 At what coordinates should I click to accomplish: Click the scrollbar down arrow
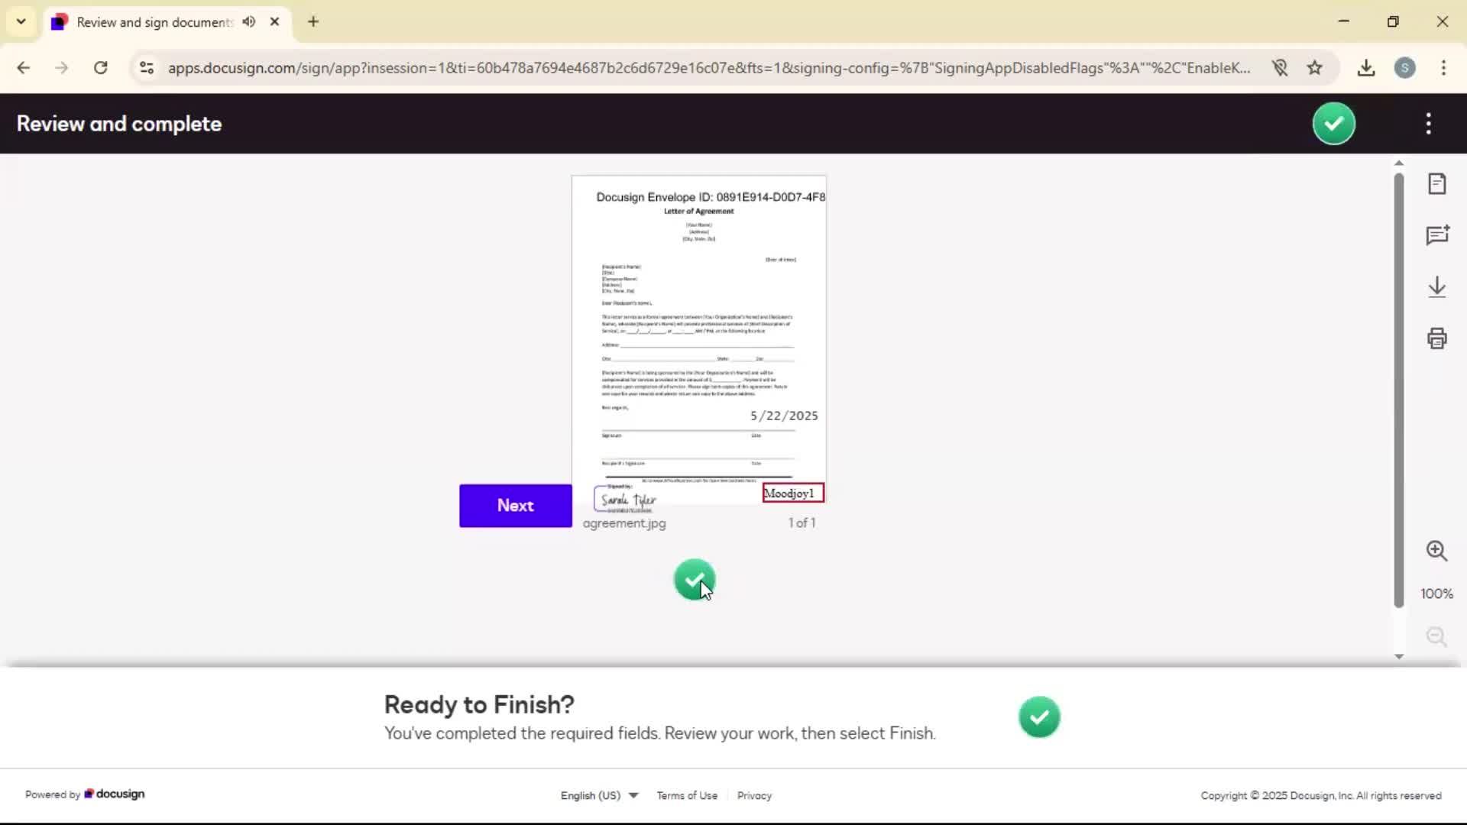click(x=1399, y=656)
